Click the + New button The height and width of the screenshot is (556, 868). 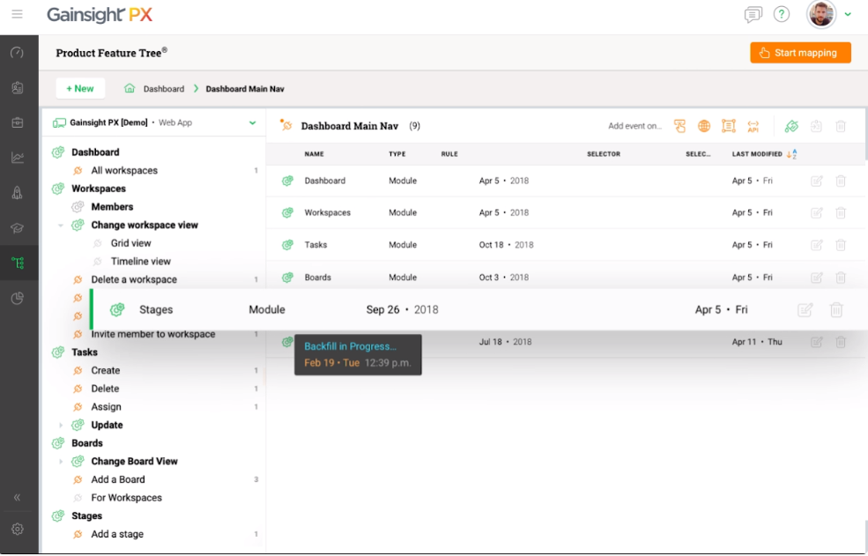tap(80, 89)
